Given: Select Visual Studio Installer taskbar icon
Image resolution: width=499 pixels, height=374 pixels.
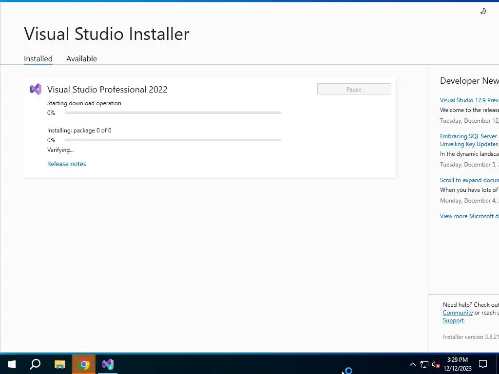Looking at the screenshot, I should pyautogui.click(x=108, y=364).
